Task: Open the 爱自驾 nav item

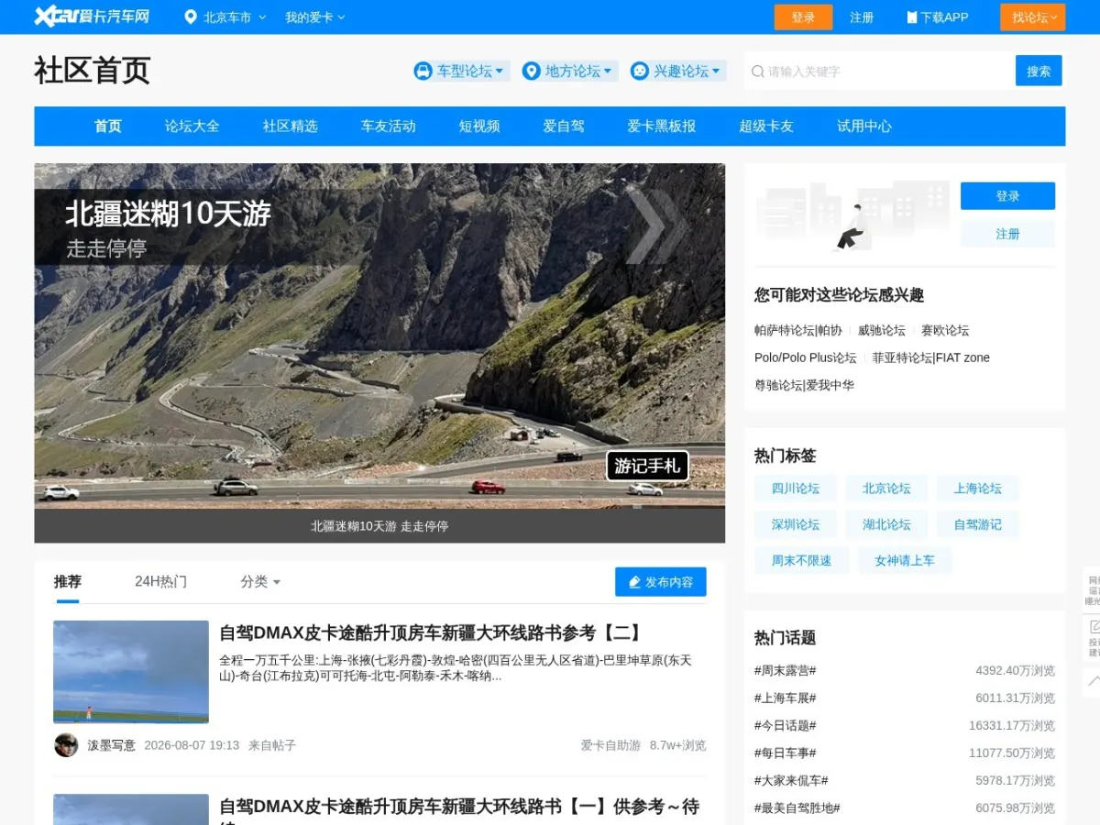Action: 564,126
